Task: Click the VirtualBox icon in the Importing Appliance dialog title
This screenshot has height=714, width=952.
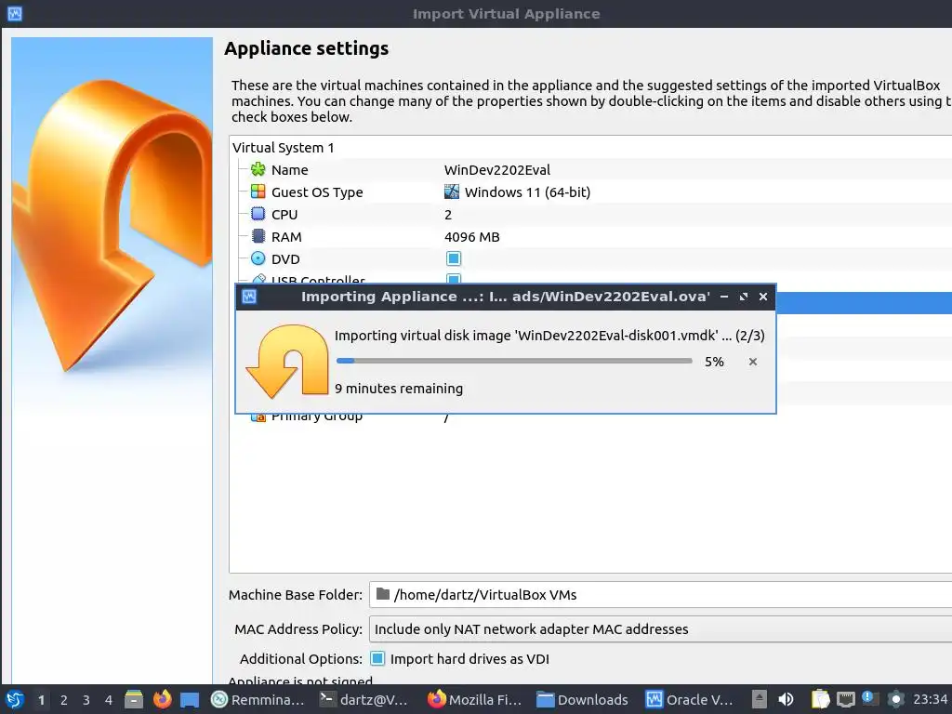Action: click(x=249, y=297)
